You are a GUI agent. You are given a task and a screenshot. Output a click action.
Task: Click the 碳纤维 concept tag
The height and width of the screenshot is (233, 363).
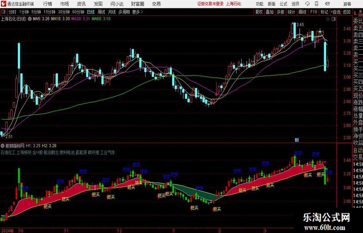(x=93, y=153)
